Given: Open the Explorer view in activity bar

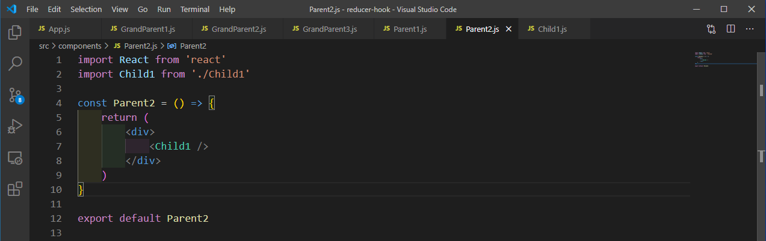Looking at the screenshot, I should 14,31.
